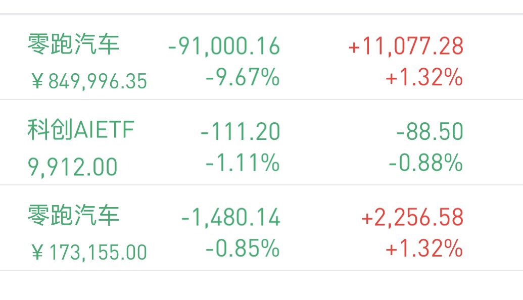Open the second 零跑汽车 holding row
Screen dimensions: 523x300
[x=262, y=228]
